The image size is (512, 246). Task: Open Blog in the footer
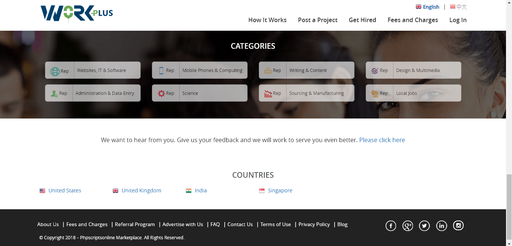(342, 224)
